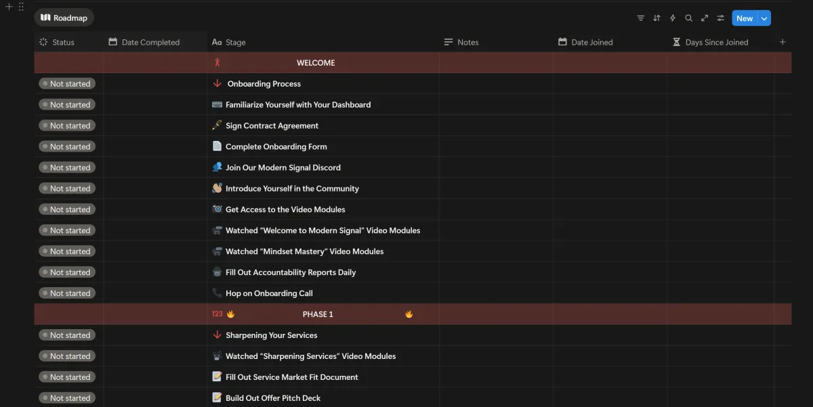Open the Status column header menu

[x=69, y=42]
